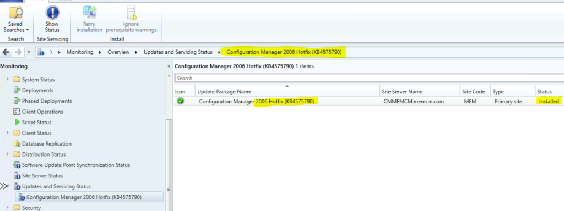Click the hotfix tree node icon
The image size is (564, 211).
pos(21,197)
